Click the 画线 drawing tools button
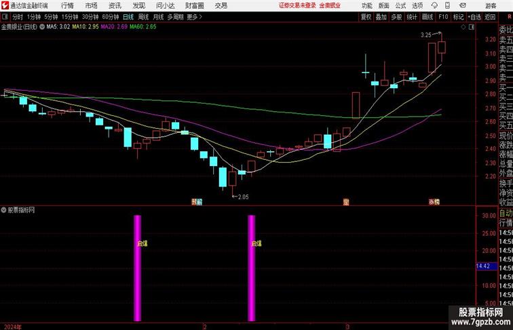This screenshot has height=330, width=513. [427, 17]
